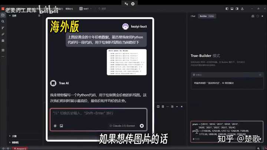267x150 pixels.
Task: Click the Builder code input box
Action: point(227,131)
